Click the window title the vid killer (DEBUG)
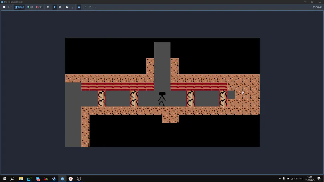The image size is (324, 182). [14, 2]
